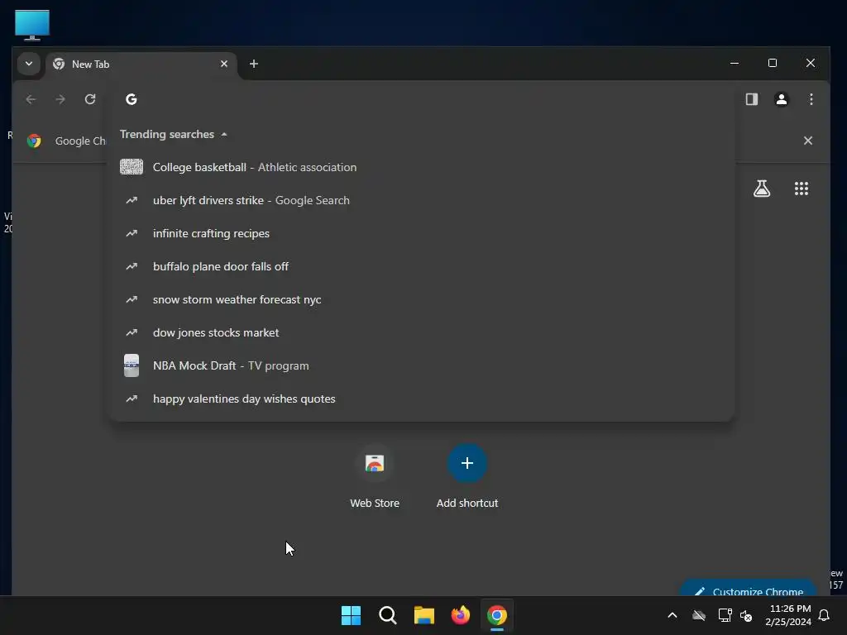This screenshot has width=847, height=635.
Task: Click the OneDrive tray icon
Action: [x=698, y=615]
